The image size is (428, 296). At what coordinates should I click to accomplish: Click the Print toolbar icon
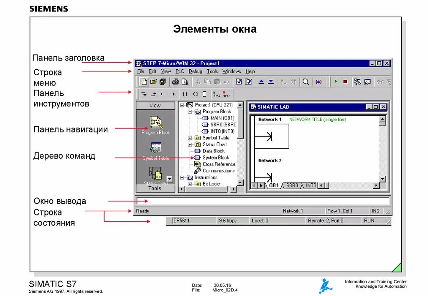coord(176,82)
